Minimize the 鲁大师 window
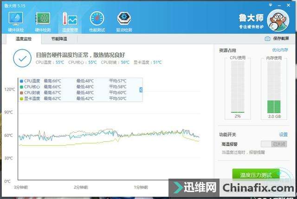 point(279,6)
